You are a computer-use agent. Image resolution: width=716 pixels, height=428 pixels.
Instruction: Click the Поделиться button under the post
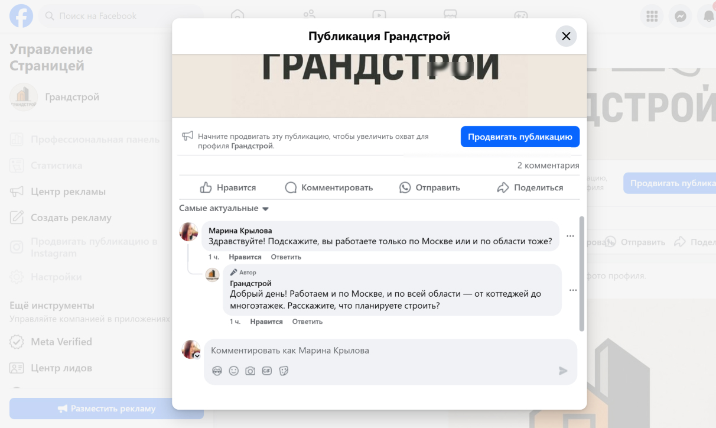pos(530,187)
